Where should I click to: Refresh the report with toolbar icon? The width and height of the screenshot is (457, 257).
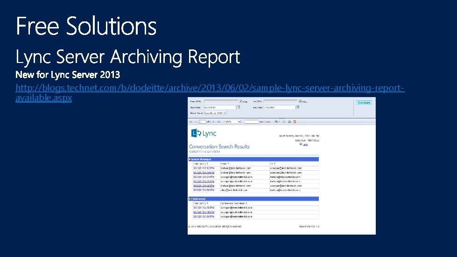point(284,122)
